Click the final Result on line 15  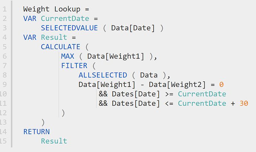pyautogui.click(x=54, y=141)
